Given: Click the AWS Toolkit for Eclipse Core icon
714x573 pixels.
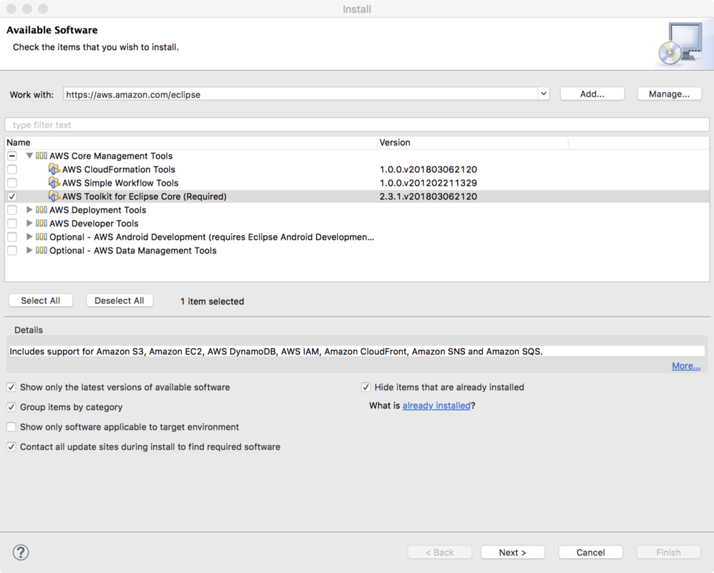Looking at the screenshot, I should click(x=54, y=196).
